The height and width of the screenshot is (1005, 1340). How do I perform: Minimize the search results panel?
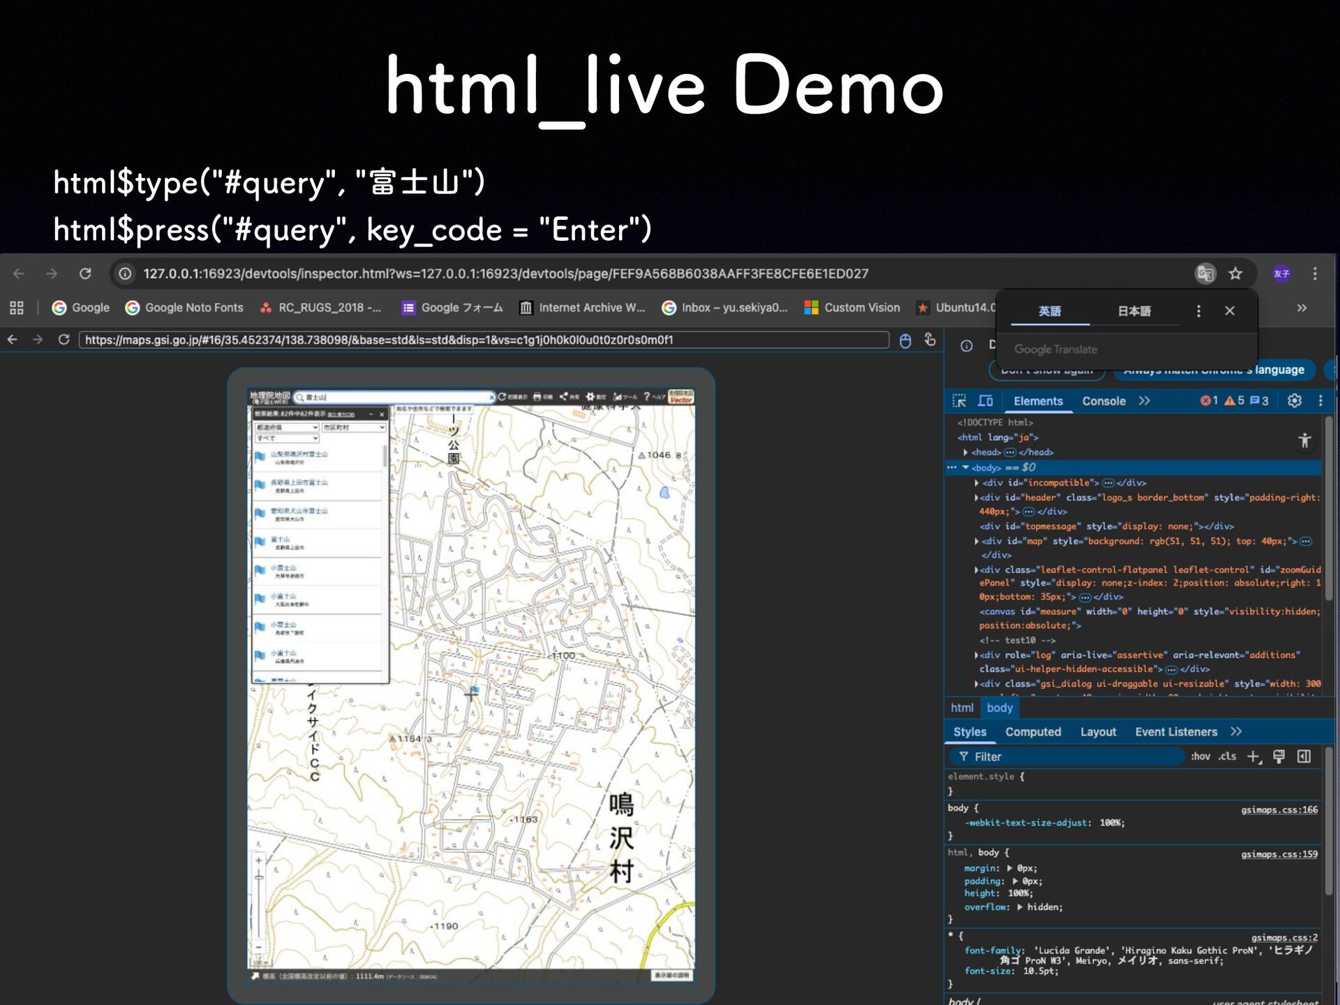pos(371,415)
